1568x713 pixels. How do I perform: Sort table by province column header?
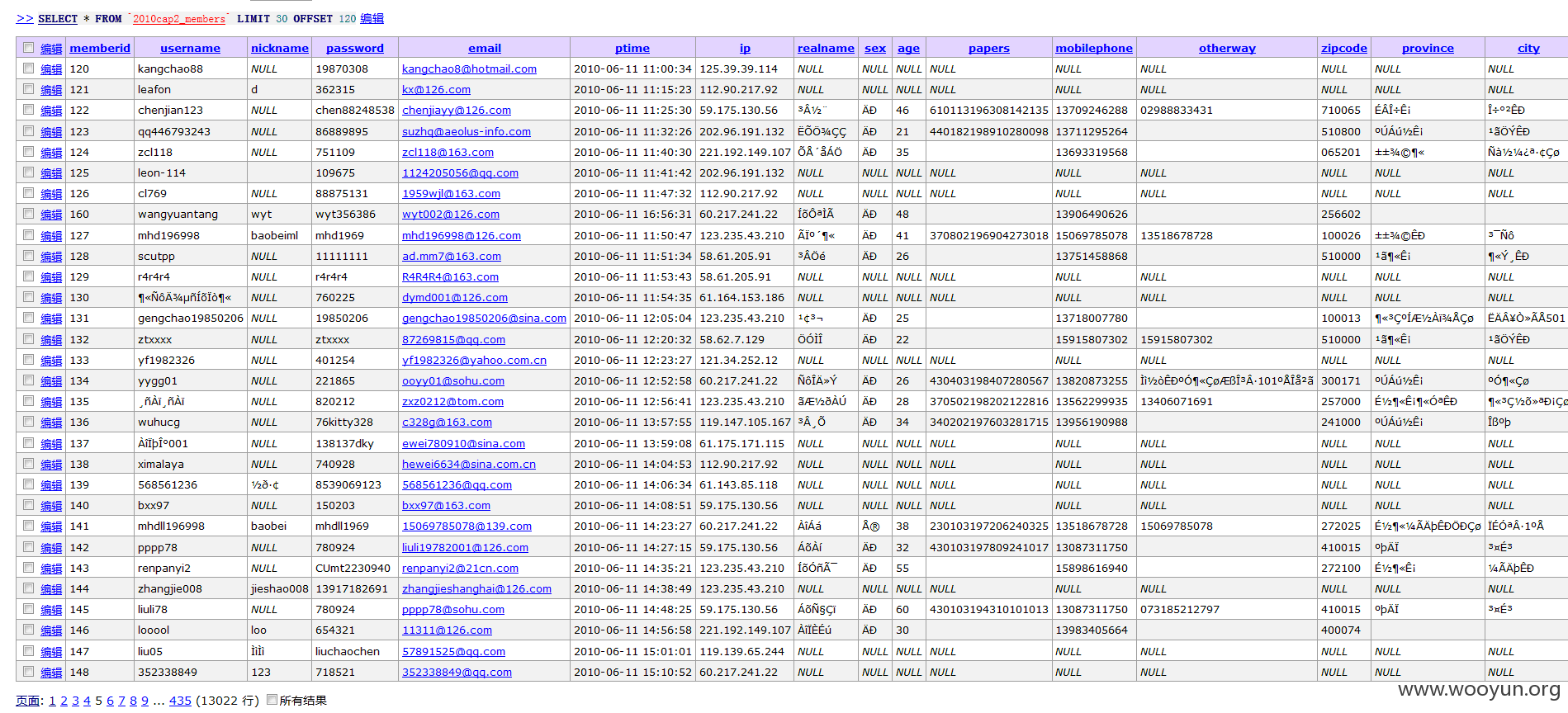click(x=1428, y=49)
